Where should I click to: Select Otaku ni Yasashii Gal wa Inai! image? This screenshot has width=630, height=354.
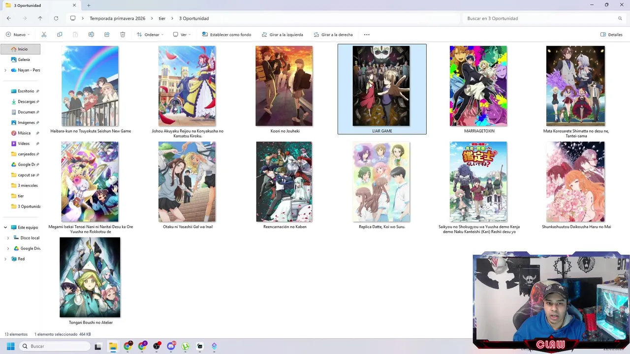coord(187,181)
